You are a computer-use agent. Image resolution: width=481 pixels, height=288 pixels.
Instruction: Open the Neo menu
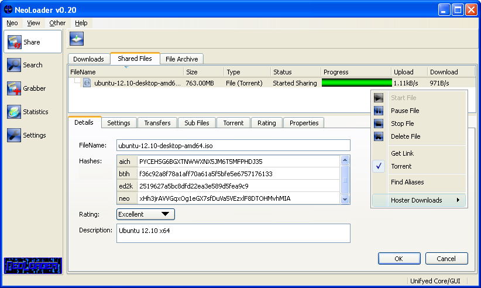coord(12,23)
